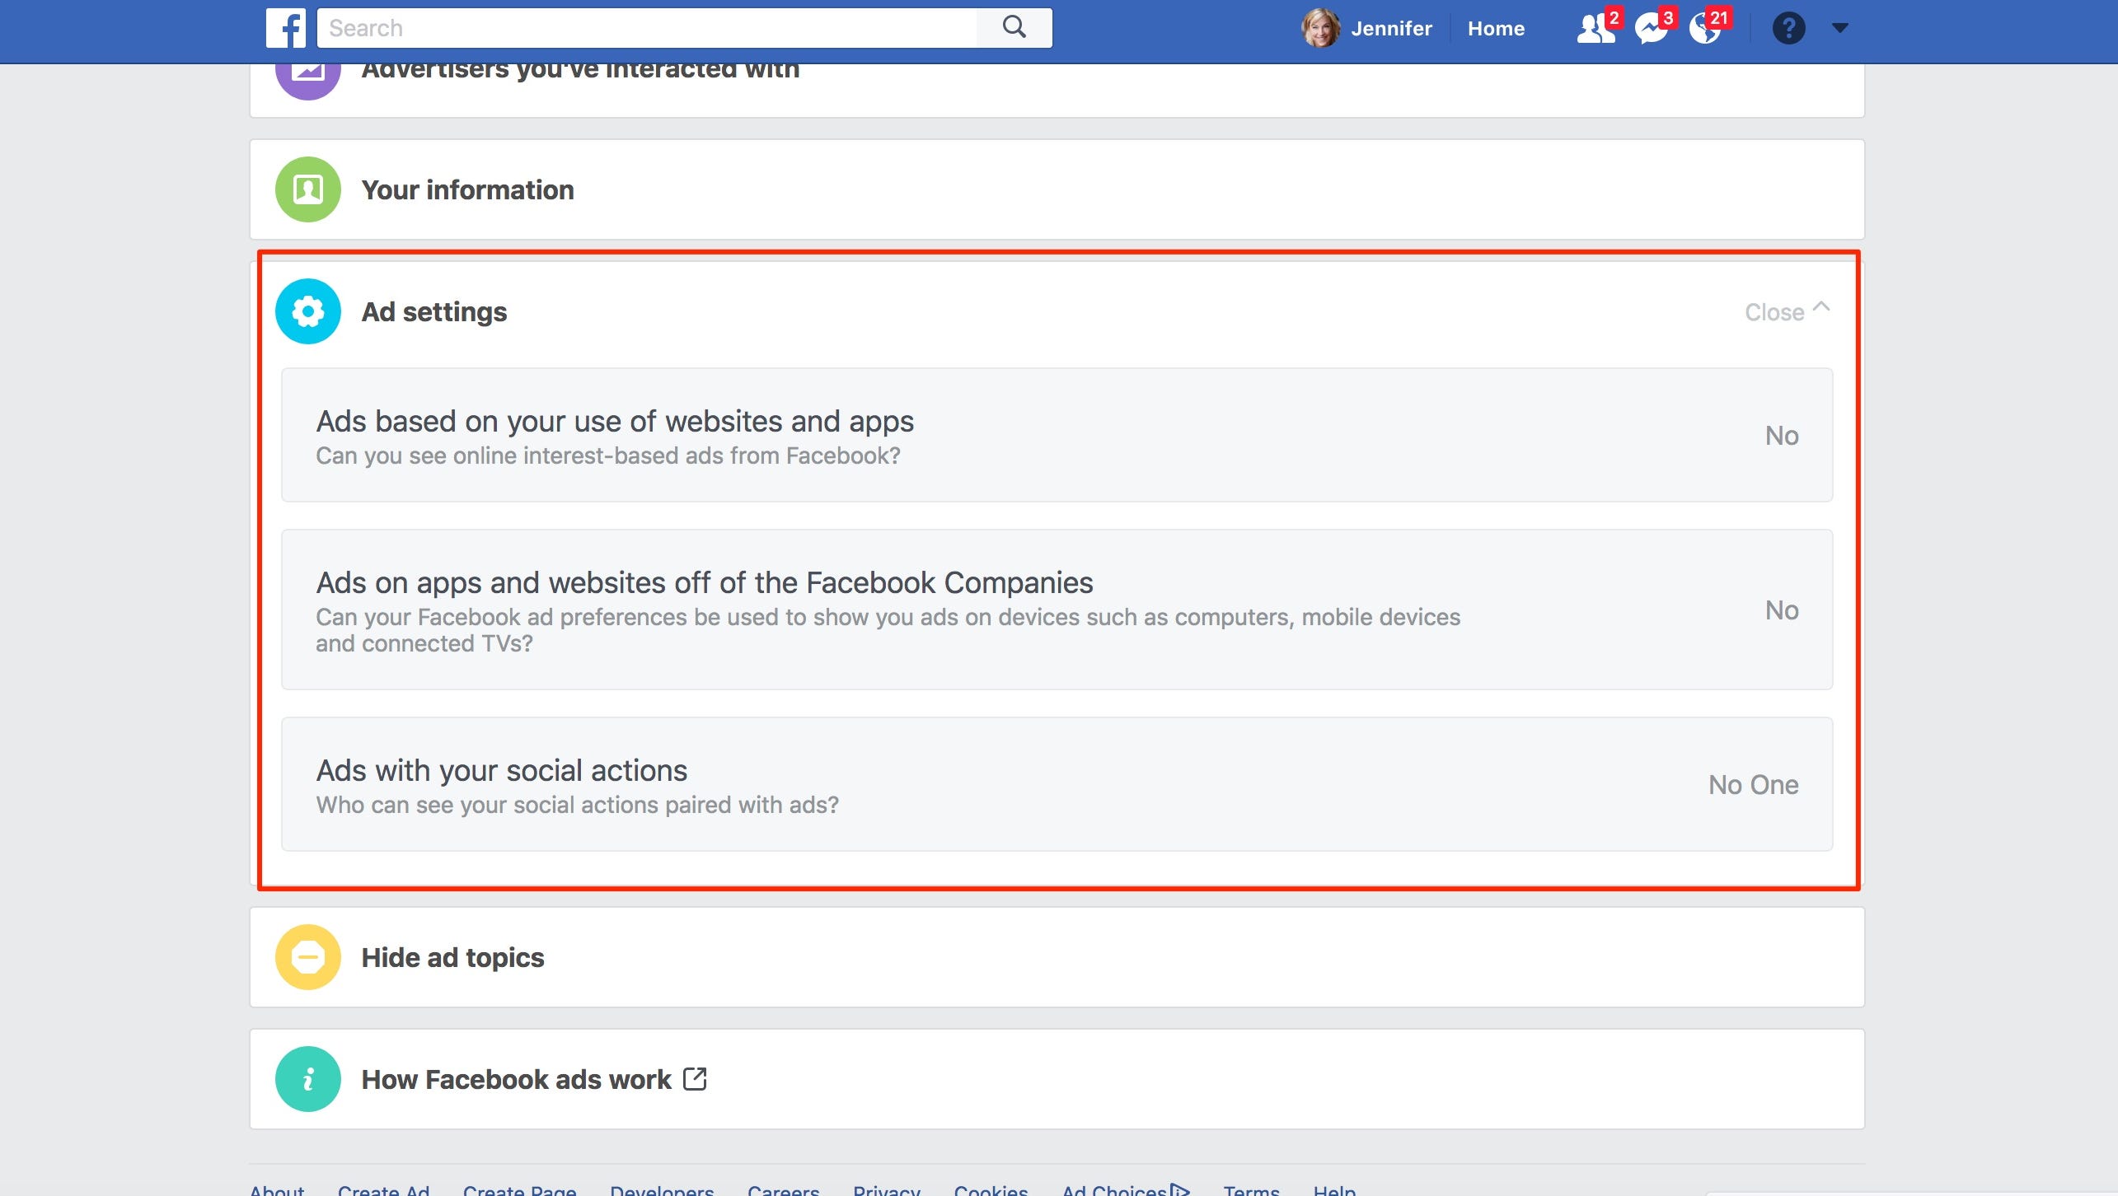This screenshot has width=2118, height=1196.
Task: Click the Ad settings gear icon
Action: [307, 311]
